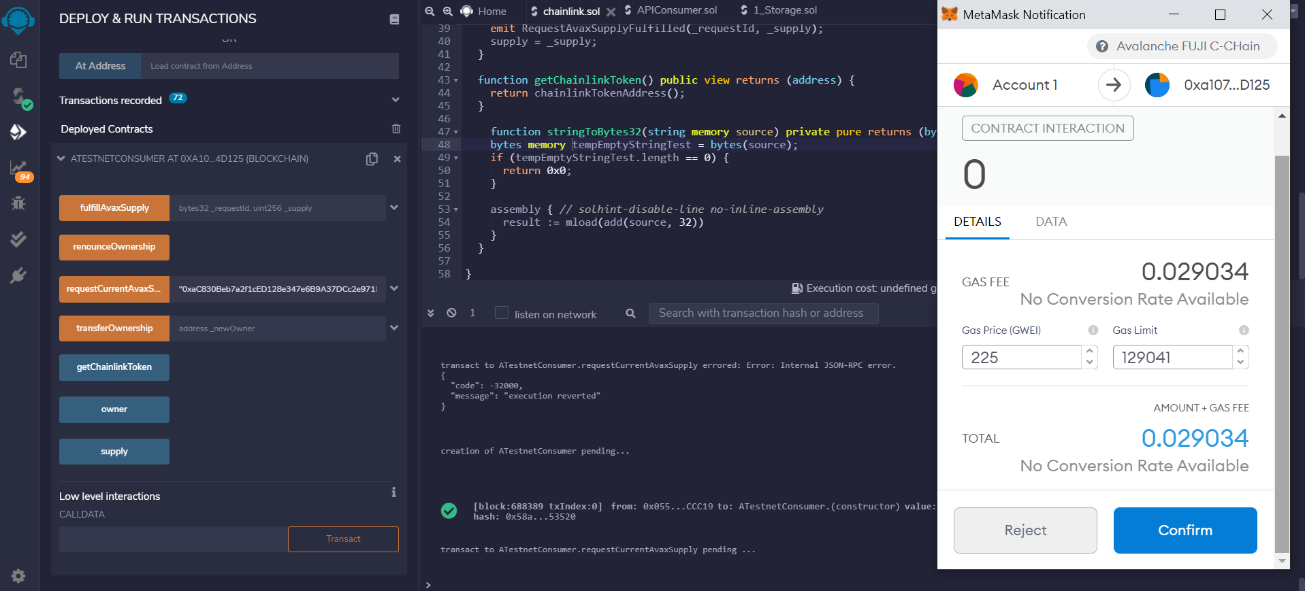Expand the Transactions recorded section
Screen dimensions: 1305x591
click(396, 100)
